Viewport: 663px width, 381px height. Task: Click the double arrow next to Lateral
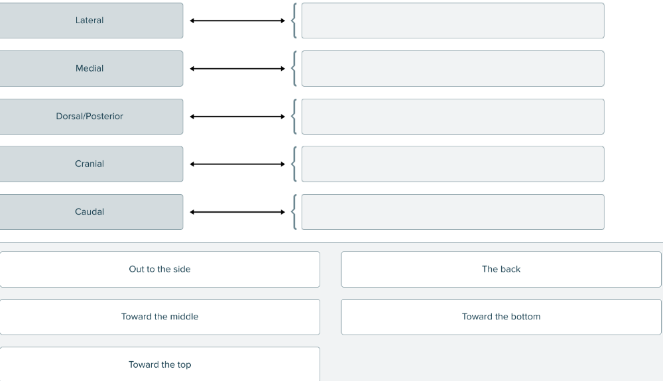237,21
